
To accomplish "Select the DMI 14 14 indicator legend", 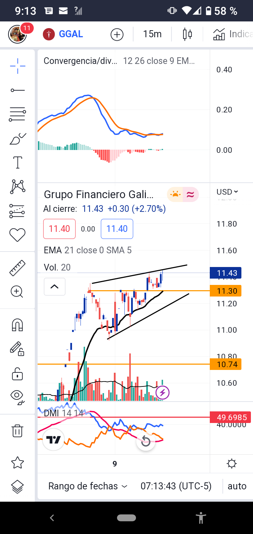I will pyautogui.click(x=64, y=413).
